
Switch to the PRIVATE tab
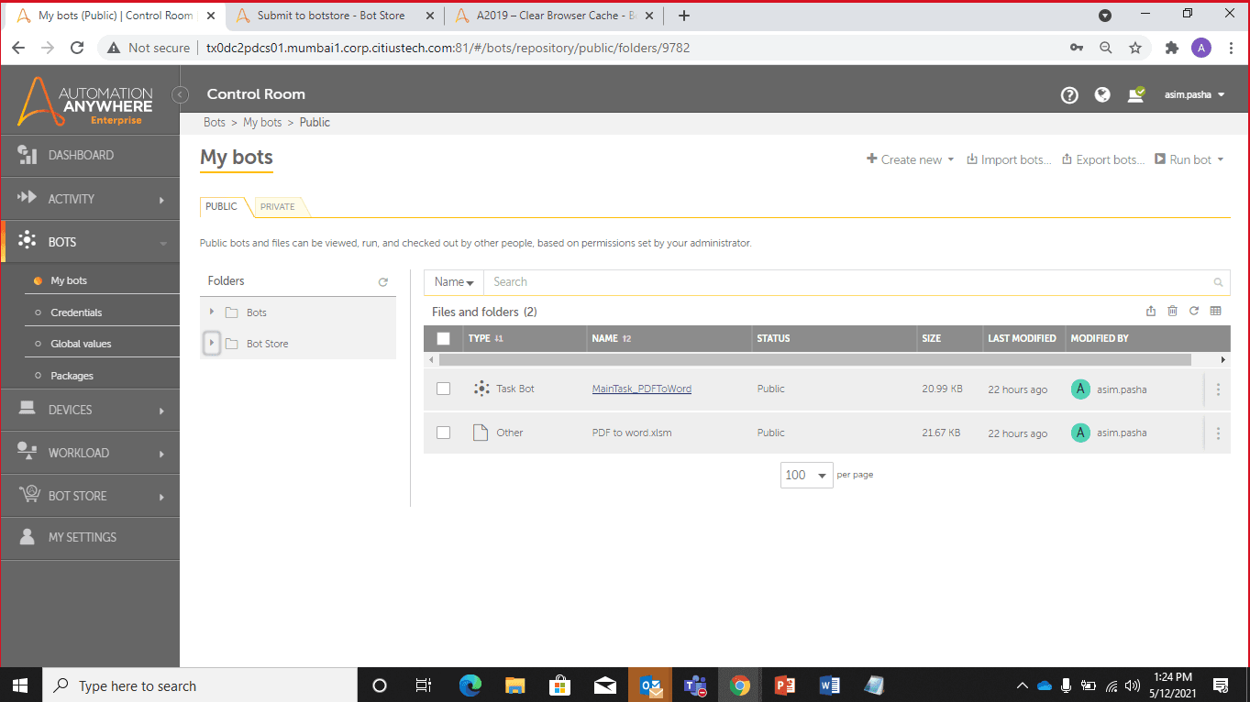point(278,207)
